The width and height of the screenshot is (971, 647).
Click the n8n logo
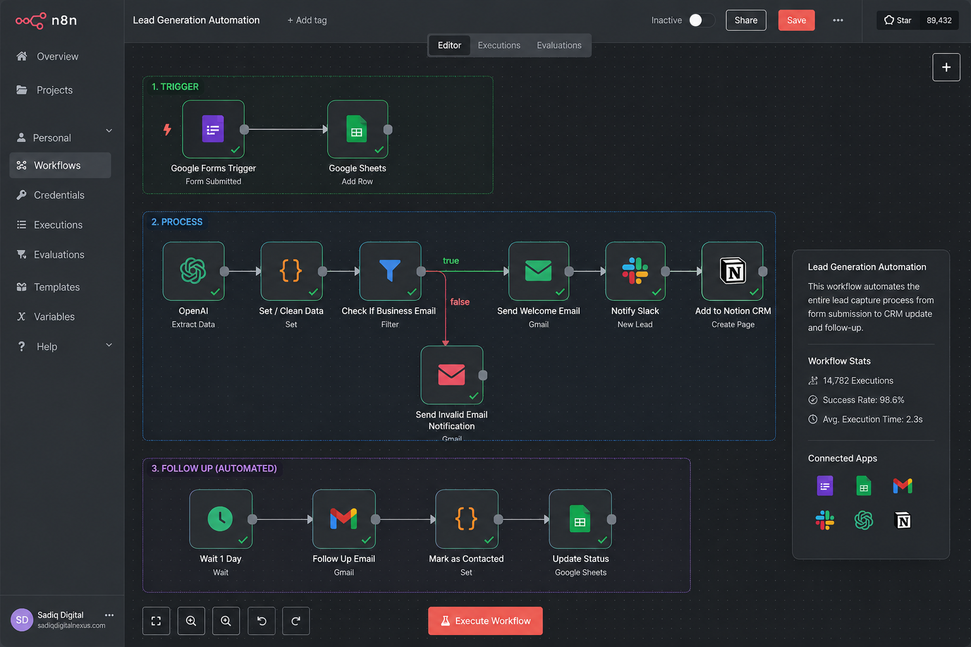(46, 20)
